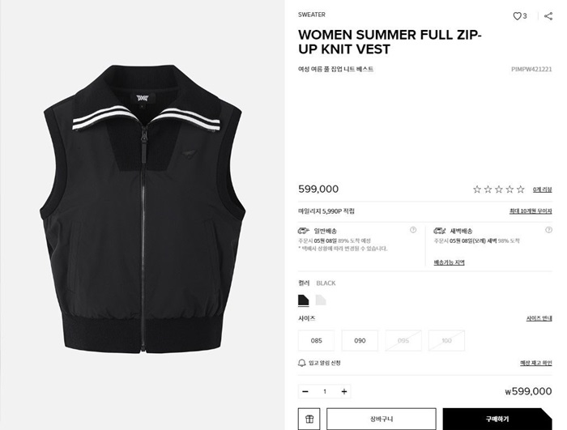Select size 085

(317, 341)
